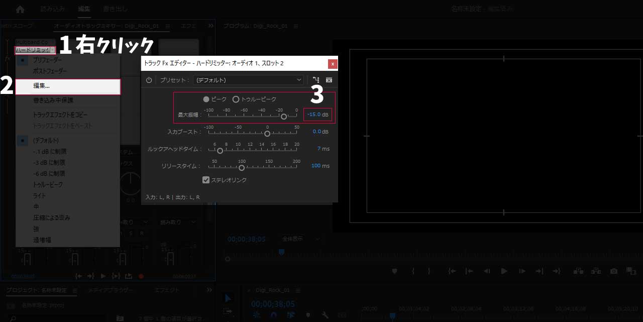The height and width of the screenshot is (322, 643).
Task: Select the ピーク radio button
Action: pos(206,99)
